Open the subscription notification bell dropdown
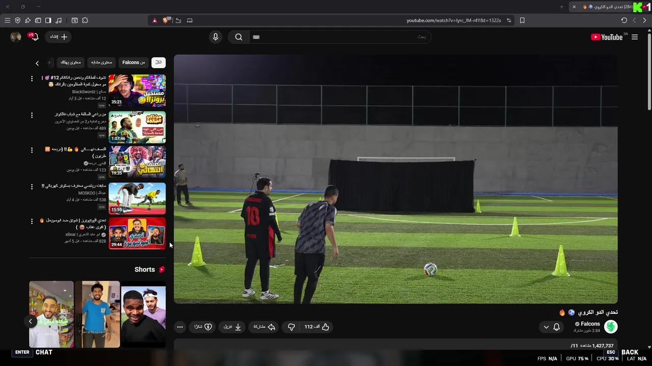The image size is (652, 366). point(551,327)
